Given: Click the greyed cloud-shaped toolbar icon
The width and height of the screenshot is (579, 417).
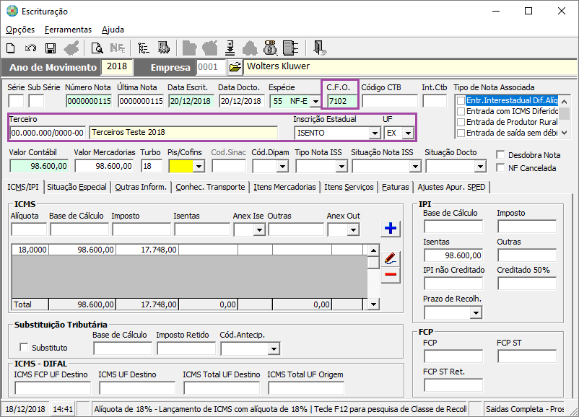Looking at the screenshot, I should coord(250,48).
